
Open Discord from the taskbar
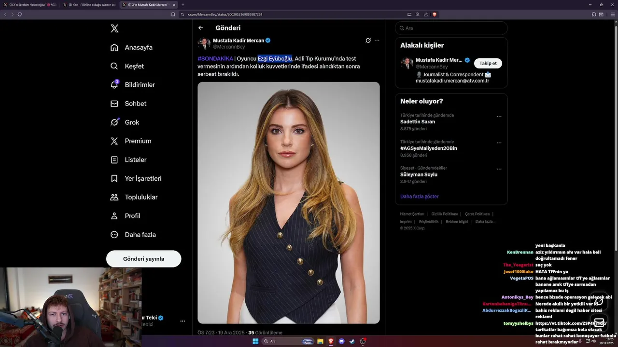tap(342, 341)
